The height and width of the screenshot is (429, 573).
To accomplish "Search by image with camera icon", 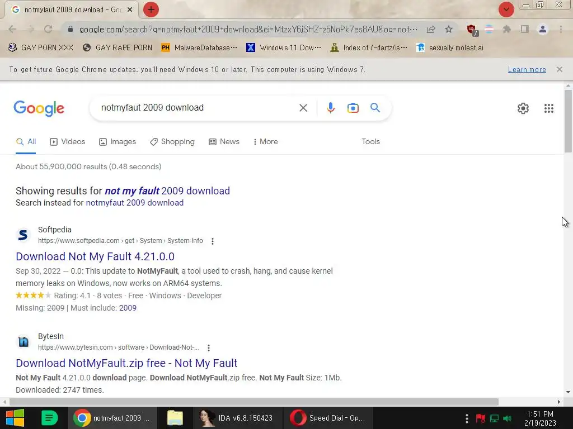I will (x=353, y=108).
